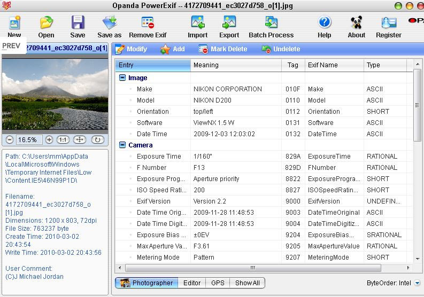Select the F Number row F13
This screenshot has width=424, height=297.
[264, 168]
